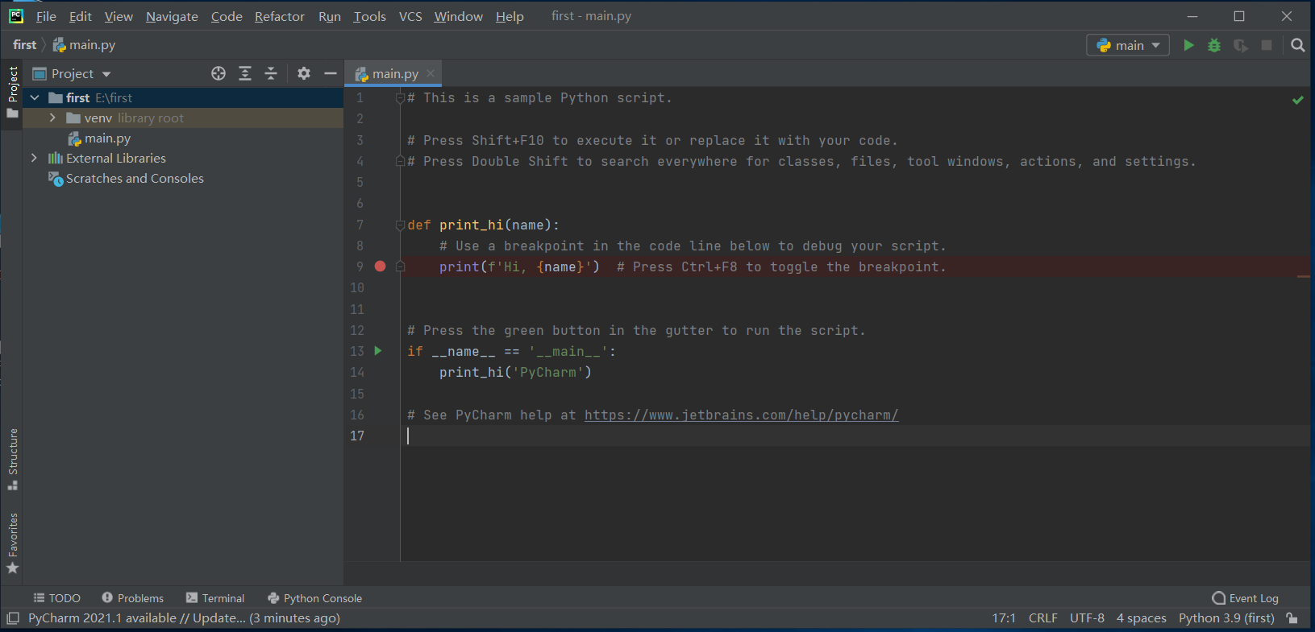This screenshot has height=632, width=1315.
Task: Expand the venv folder chevron
Action: tap(53, 118)
